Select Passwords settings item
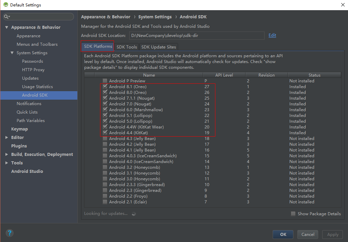This screenshot has height=242, width=348. [x=33, y=61]
